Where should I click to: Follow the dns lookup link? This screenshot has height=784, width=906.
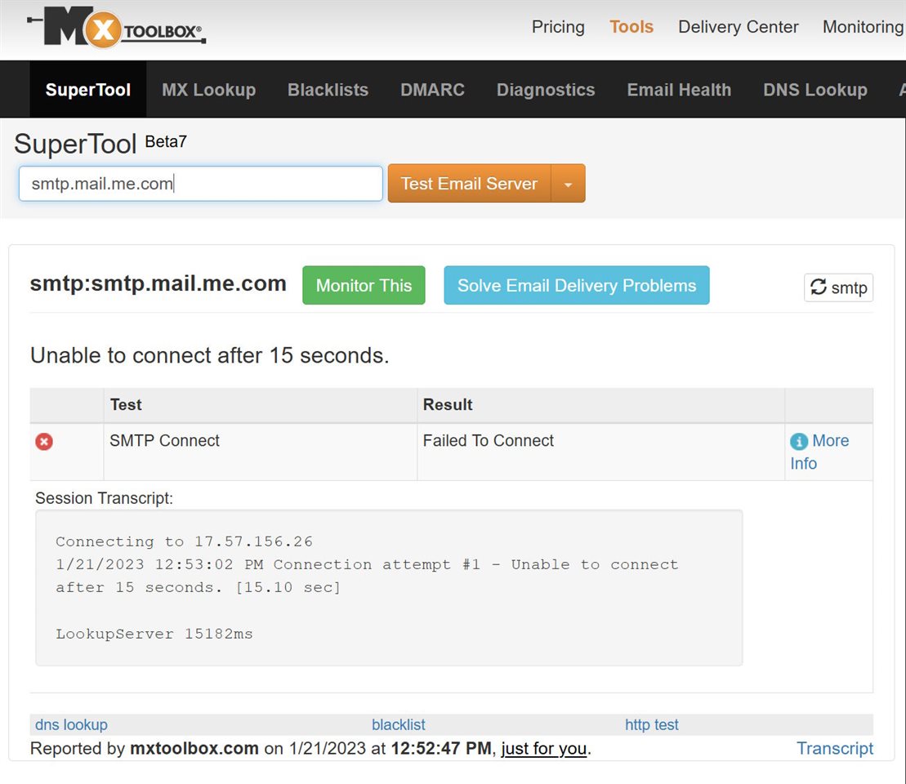pos(71,724)
